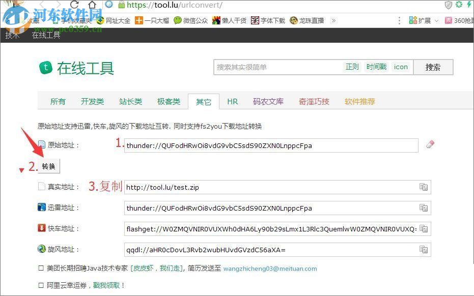474x296 pixels.
Task: Switch to the 开发类 tab
Action: coord(92,101)
